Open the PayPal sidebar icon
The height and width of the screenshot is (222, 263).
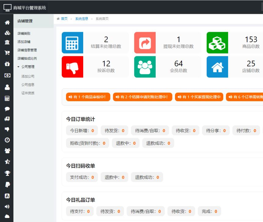point(7,185)
